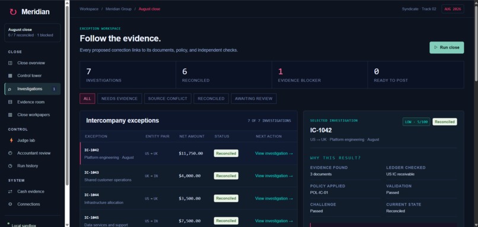Click the Connections sidebar icon
Viewport: 478px width, 227px height.
[x=10, y=204]
